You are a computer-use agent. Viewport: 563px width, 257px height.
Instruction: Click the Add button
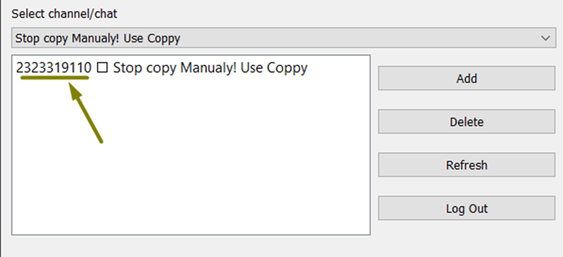(x=466, y=78)
